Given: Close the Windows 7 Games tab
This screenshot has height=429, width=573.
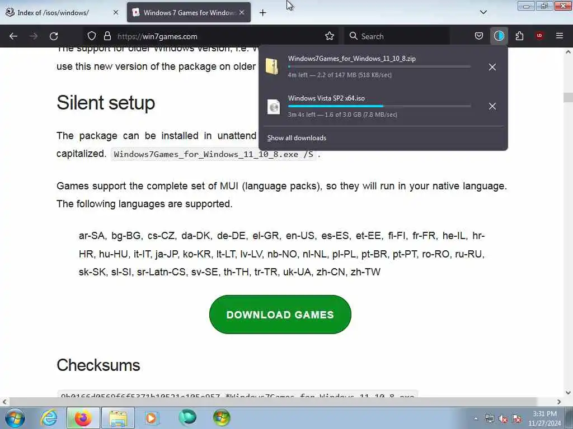Looking at the screenshot, I should point(242,12).
